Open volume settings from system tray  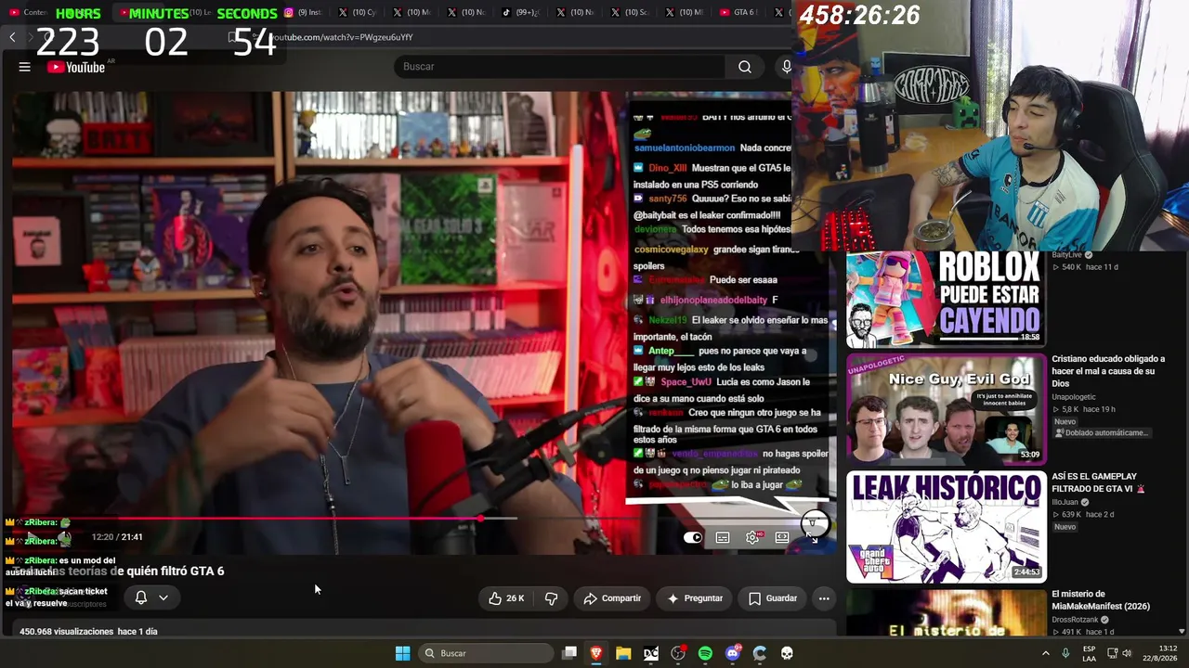(x=1127, y=653)
